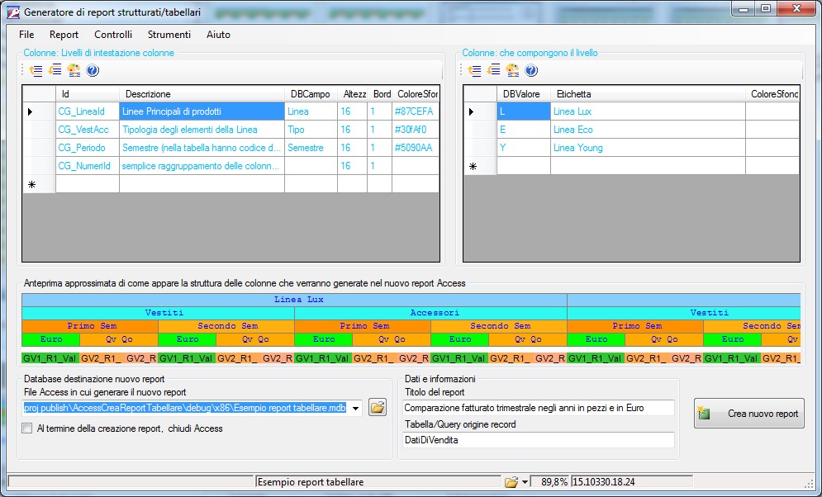
Task: Click Crea nuovo report button
Action: (x=749, y=414)
